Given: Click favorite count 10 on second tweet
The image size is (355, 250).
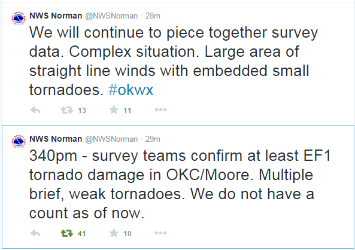Looking at the screenshot, I should point(128,233).
